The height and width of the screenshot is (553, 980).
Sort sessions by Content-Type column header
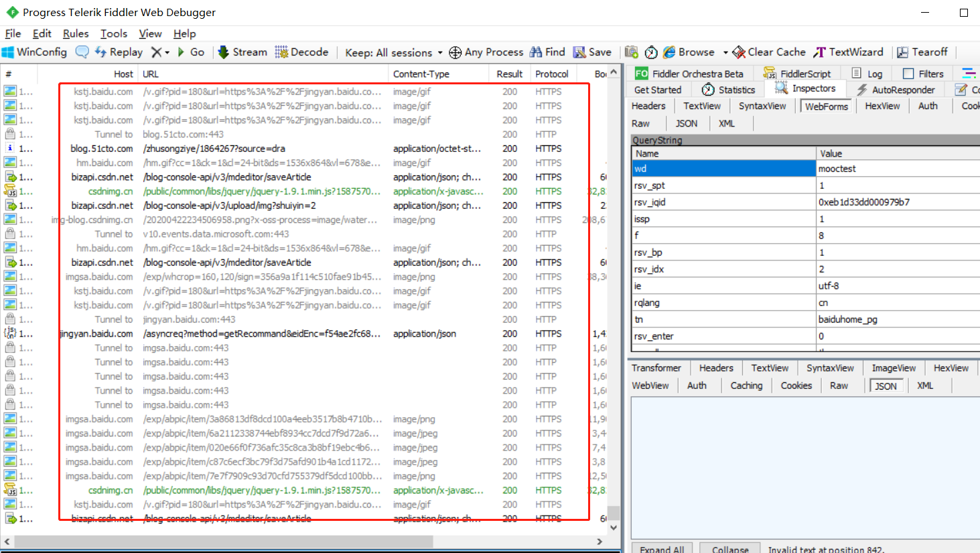pos(439,74)
